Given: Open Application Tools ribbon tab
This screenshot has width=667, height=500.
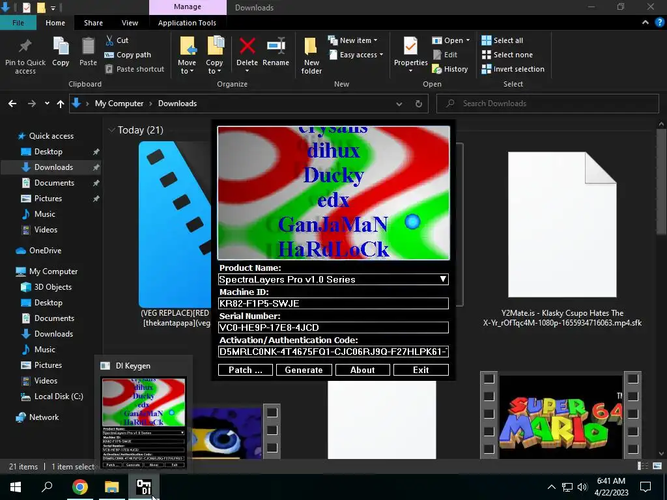Looking at the screenshot, I should tap(187, 23).
